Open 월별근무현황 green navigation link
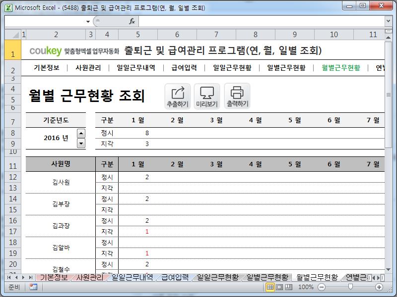Viewport: 397px width, 297px height. pyautogui.click(x=341, y=68)
